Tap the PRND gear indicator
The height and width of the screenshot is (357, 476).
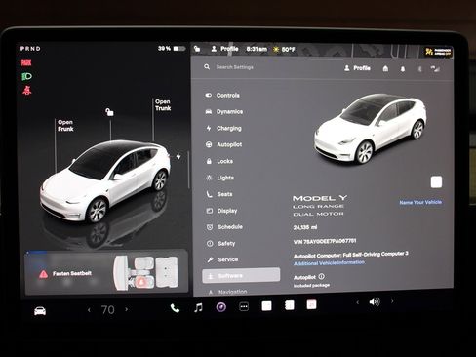click(x=30, y=49)
